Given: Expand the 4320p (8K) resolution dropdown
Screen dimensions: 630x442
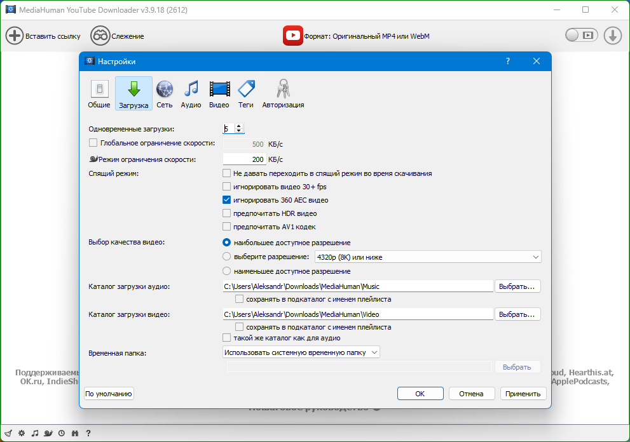Looking at the screenshot, I should tap(428, 257).
